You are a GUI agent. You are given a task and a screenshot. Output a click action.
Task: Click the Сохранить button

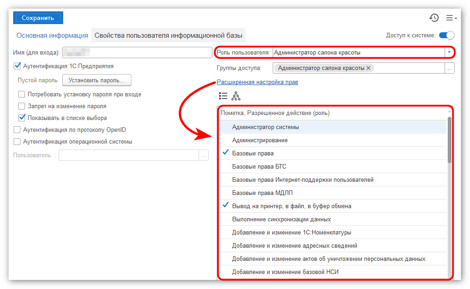[x=38, y=18]
